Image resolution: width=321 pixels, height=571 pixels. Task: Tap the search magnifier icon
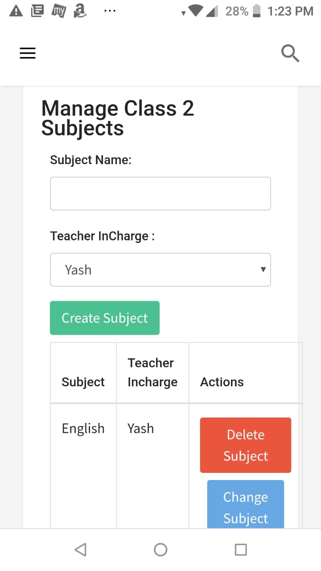pos(290,54)
